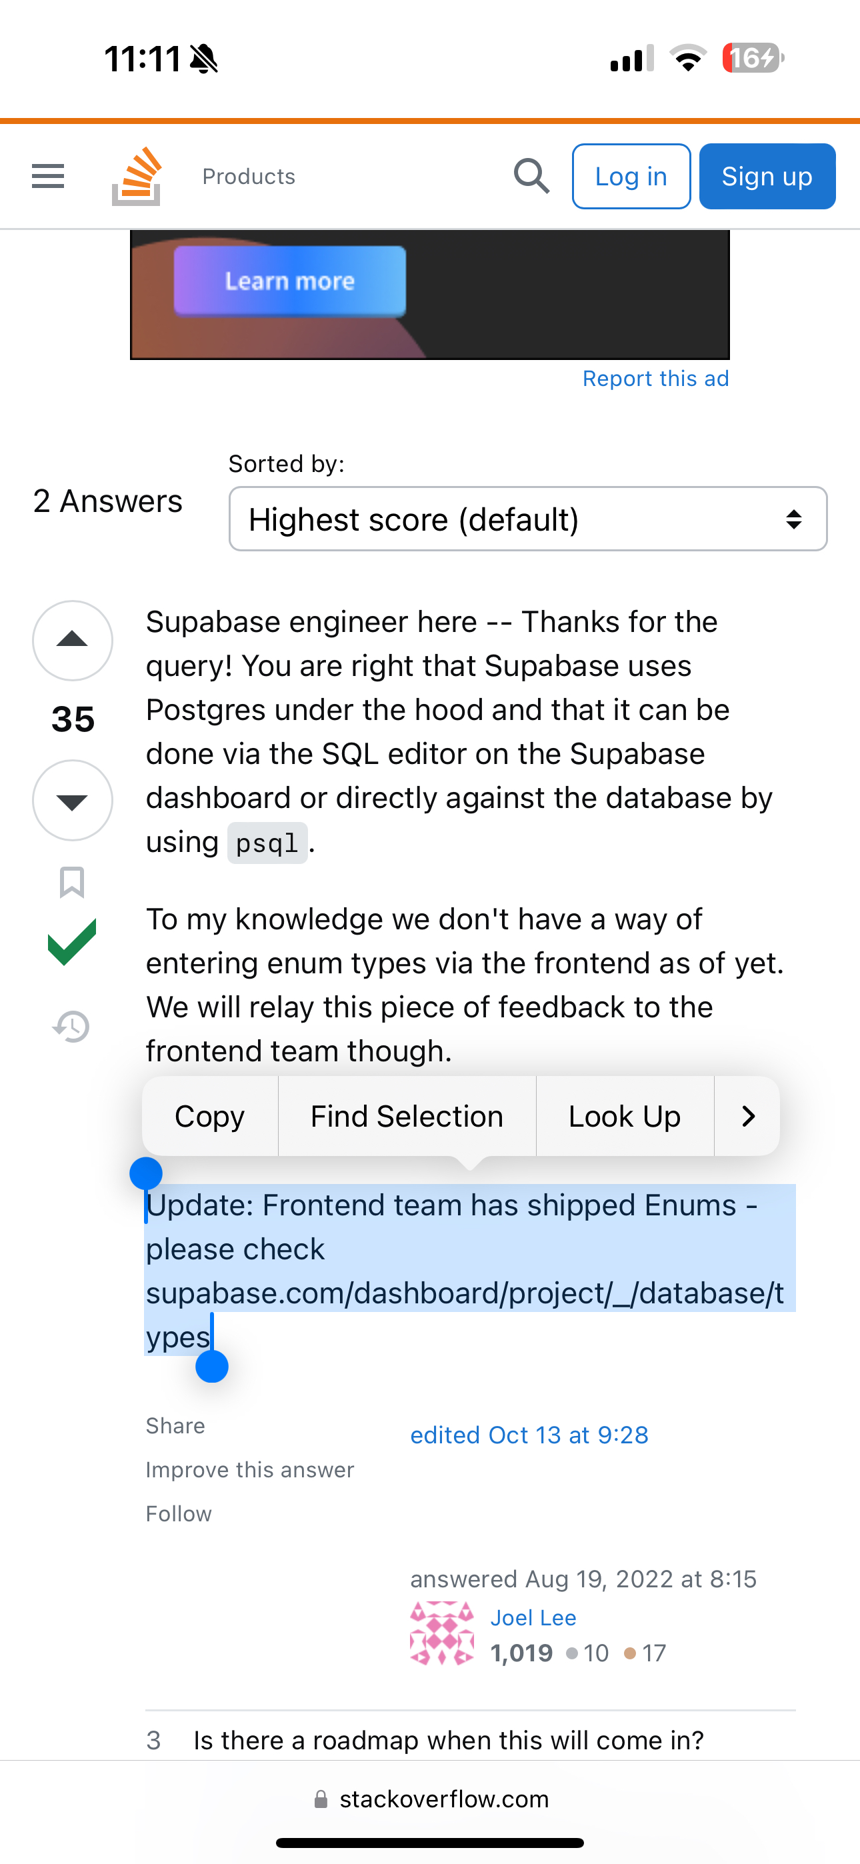Screen dimensions: 860x1864
Task: Open the search magnifier icon
Action: [531, 176]
